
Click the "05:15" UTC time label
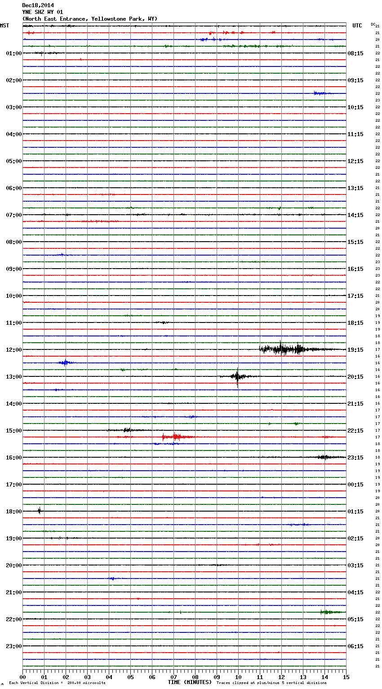point(355,619)
